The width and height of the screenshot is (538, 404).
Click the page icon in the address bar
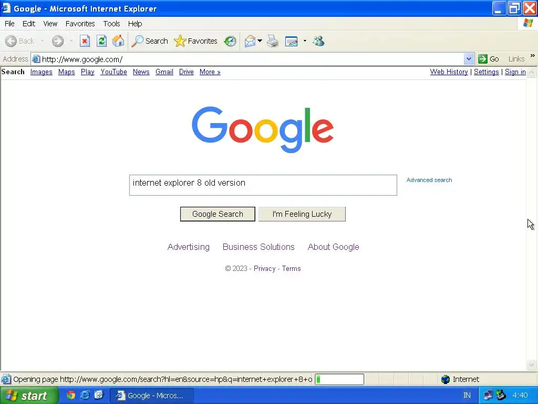point(36,59)
